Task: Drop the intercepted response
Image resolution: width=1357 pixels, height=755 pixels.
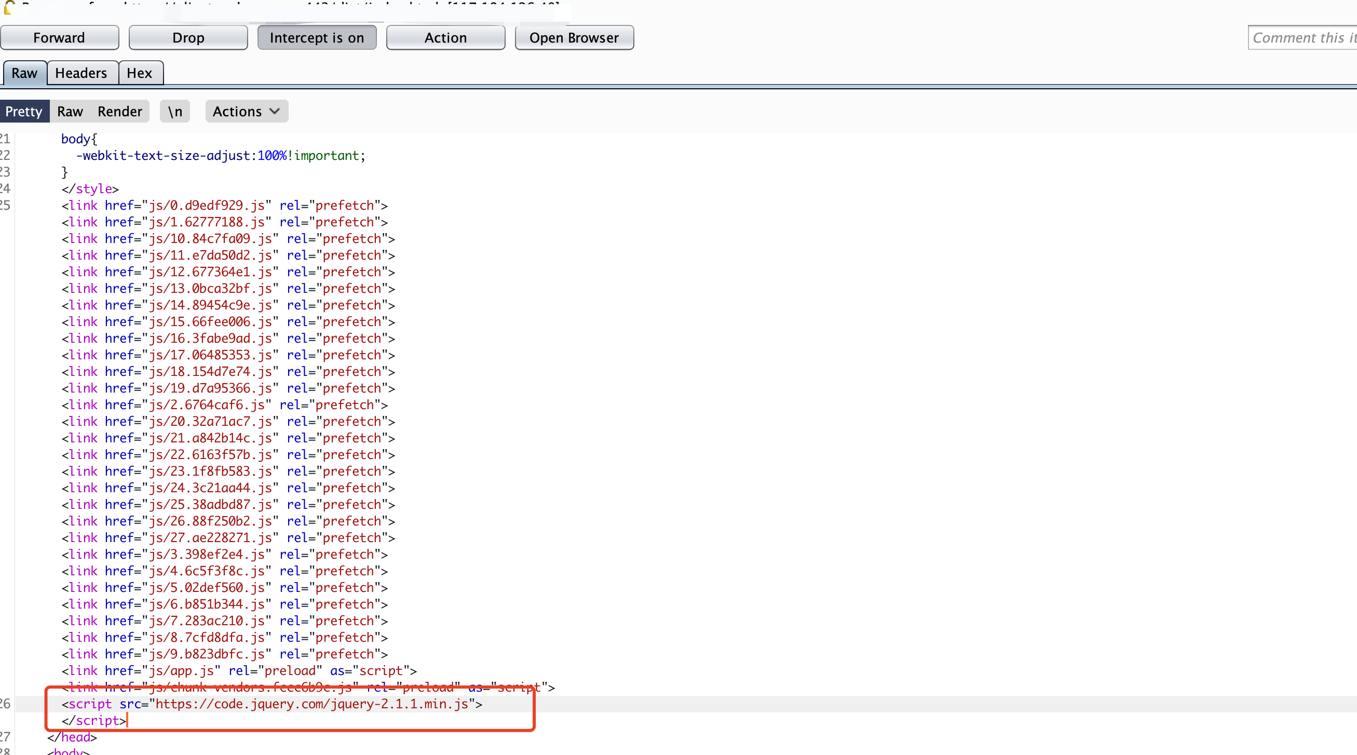Action: (188, 38)
